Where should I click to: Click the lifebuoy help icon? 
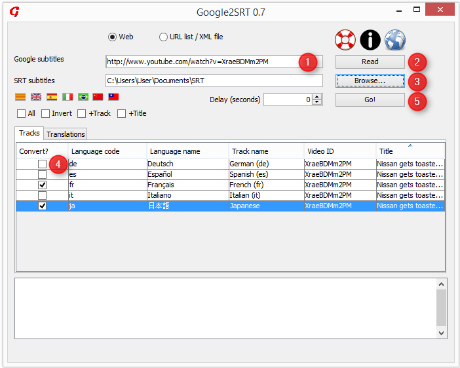pos(345,40)
